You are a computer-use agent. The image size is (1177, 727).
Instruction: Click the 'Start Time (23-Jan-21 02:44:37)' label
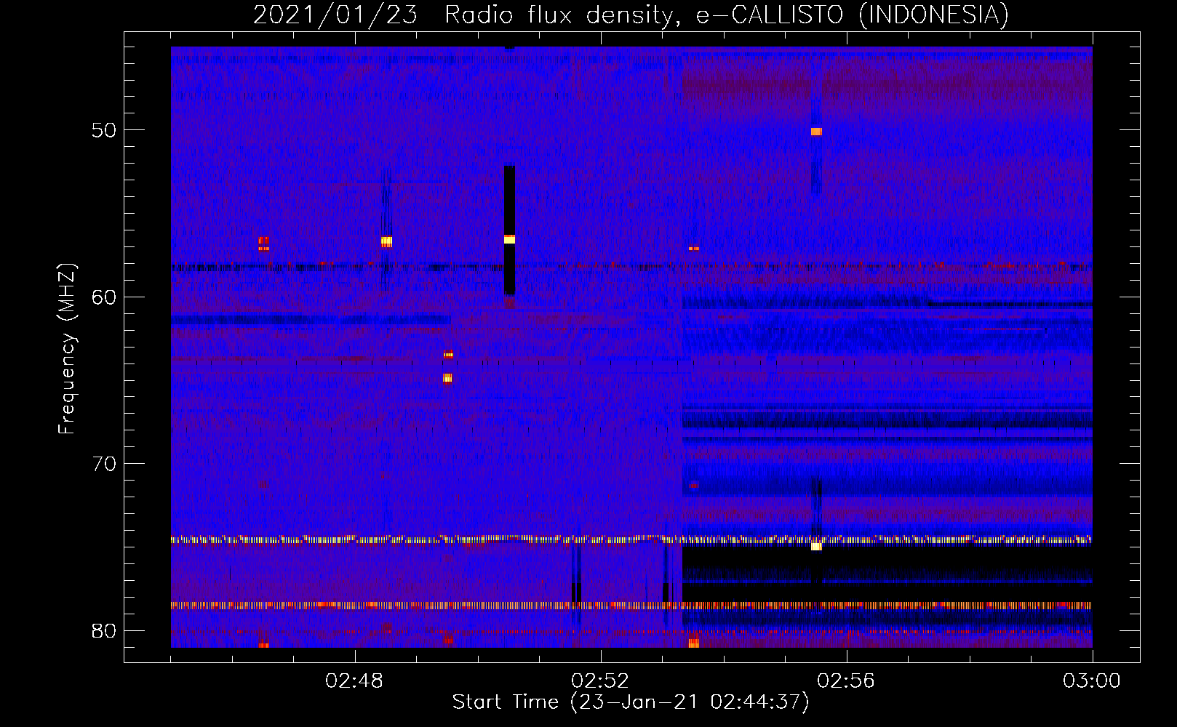pyautogui.click(x=631, y=702)
